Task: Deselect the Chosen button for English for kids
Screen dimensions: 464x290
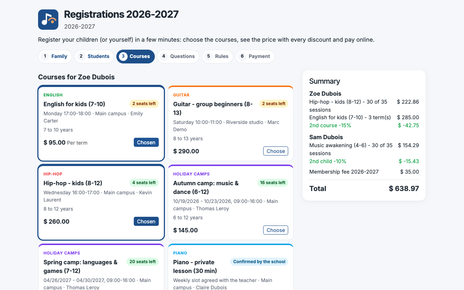Action: coord(146,142)
